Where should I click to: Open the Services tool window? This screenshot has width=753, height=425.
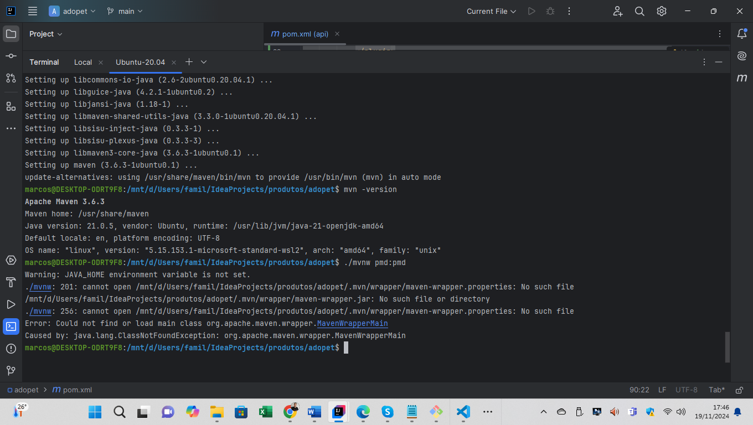11,260
